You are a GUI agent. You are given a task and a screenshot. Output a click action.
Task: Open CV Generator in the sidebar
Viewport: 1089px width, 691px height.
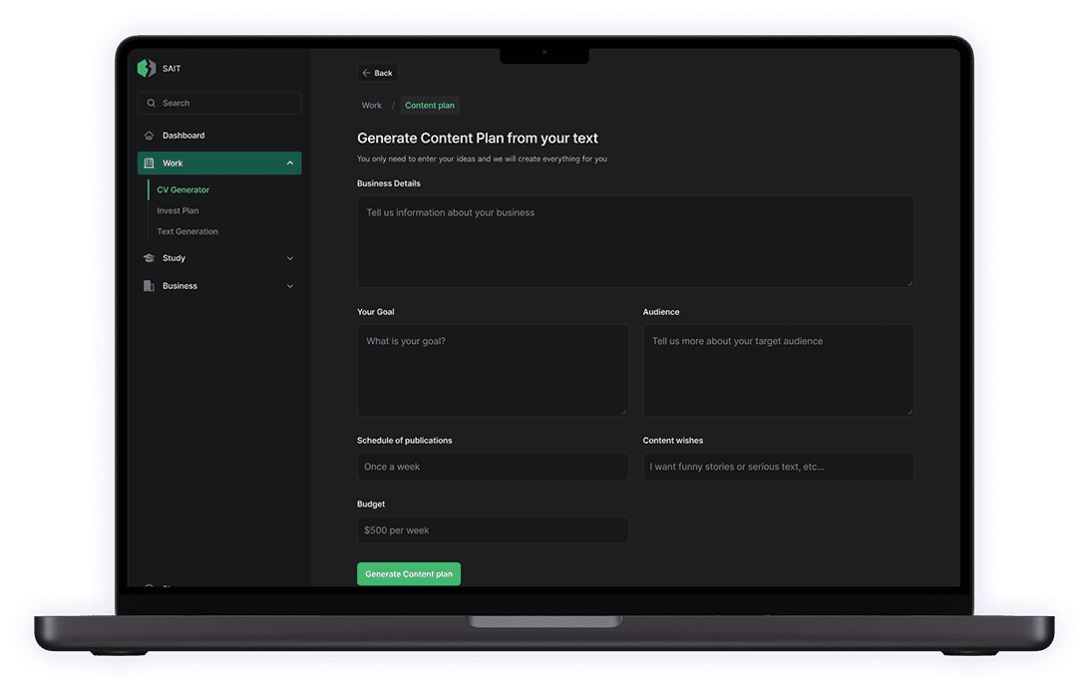(183, 189)
